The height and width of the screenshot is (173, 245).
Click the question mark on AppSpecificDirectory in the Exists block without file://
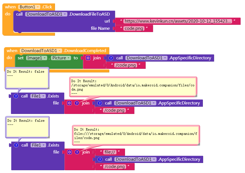[x=100, y=103]
